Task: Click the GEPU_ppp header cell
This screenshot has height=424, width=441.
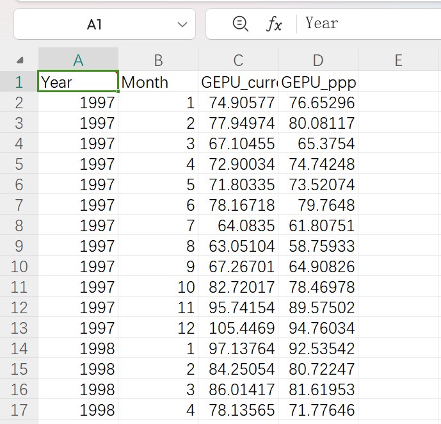Action: 318,82
